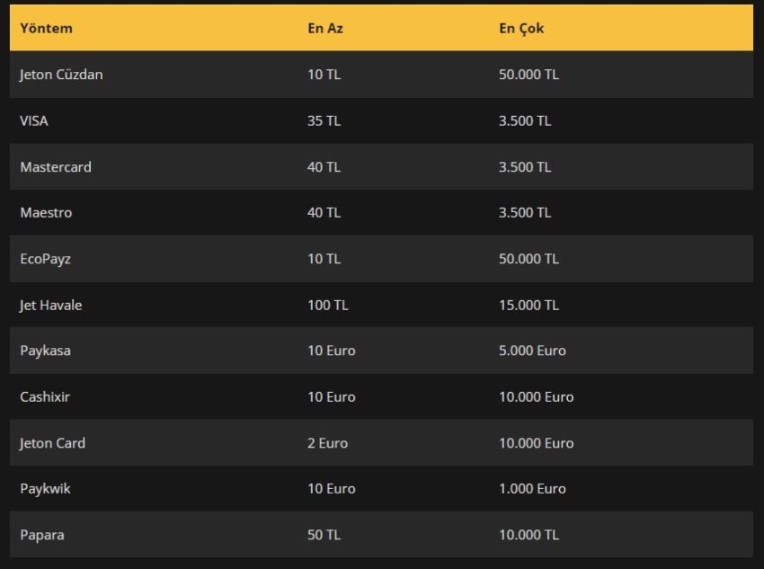Click the 2 Euro minimum amount

pyautogui.click(x=327, y=443)
